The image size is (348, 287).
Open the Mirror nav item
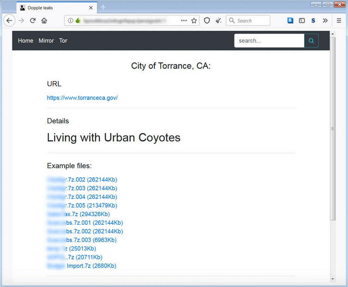46,41
